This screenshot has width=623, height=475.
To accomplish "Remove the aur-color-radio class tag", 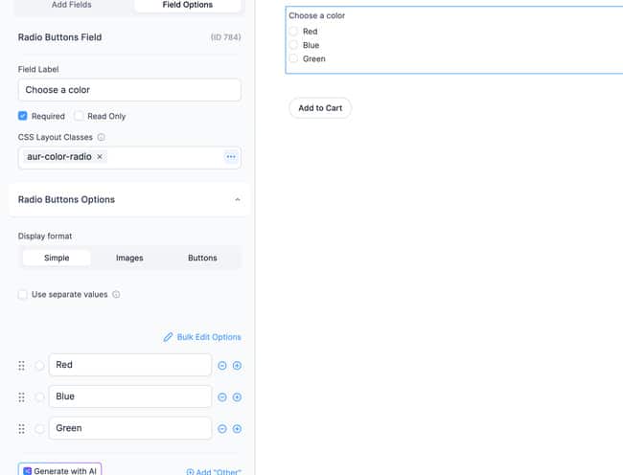I will (100, 157).
